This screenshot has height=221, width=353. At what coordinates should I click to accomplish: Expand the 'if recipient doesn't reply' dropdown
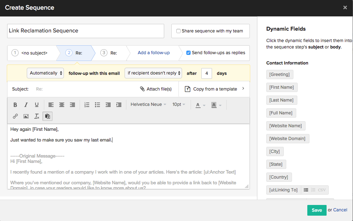tap(153, 73)
